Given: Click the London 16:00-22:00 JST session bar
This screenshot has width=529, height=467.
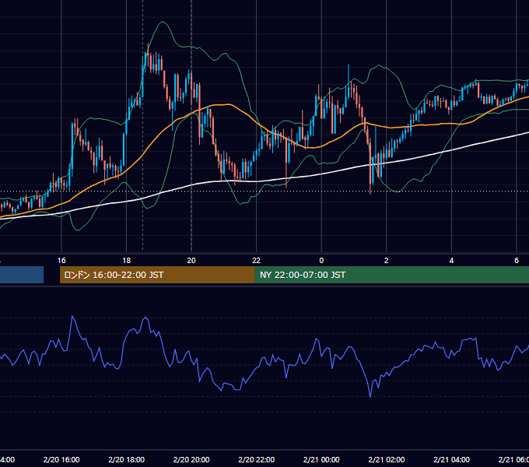Looking at the screenshot, I should point(157,275).
